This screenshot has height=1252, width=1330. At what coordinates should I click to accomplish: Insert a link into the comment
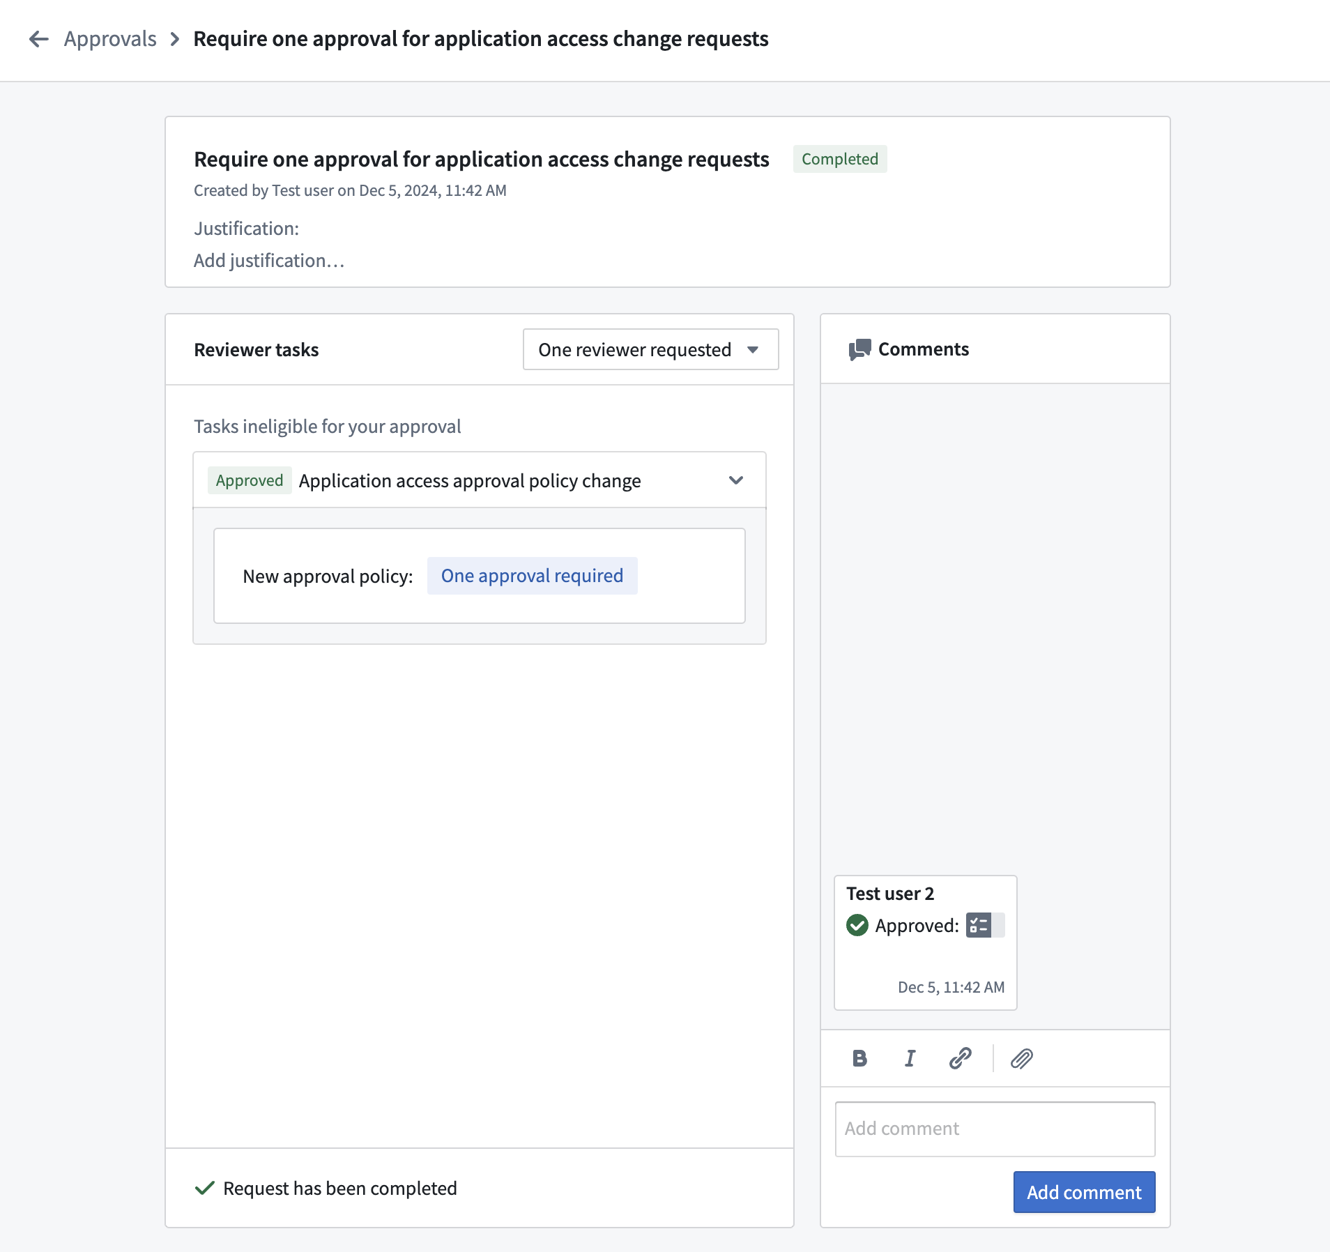[x=960, y=1058]
